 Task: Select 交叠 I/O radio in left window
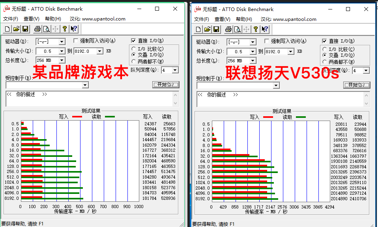133,55
